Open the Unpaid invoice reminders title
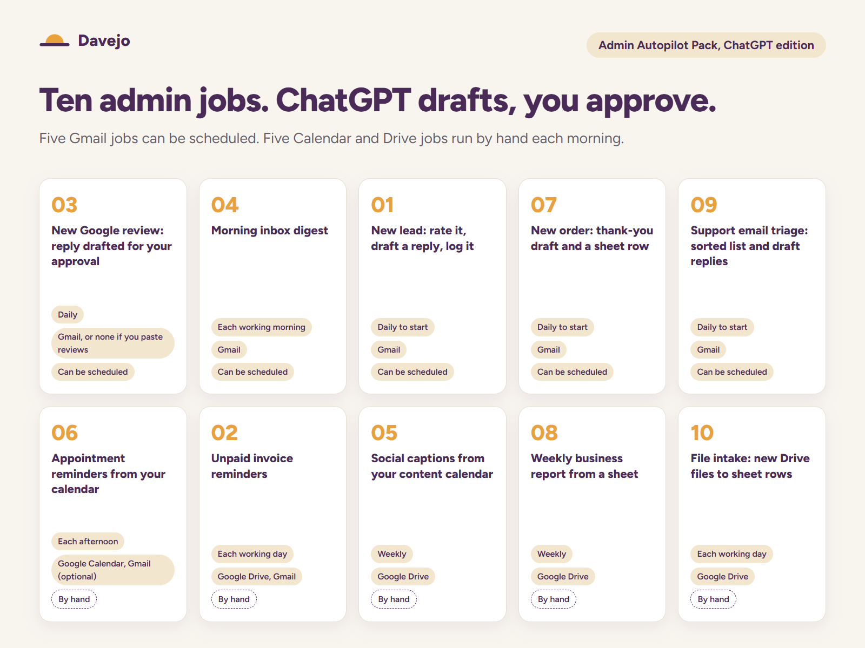Image resolution: width=865 pixels, height=648 pixels. click(252, 466)
